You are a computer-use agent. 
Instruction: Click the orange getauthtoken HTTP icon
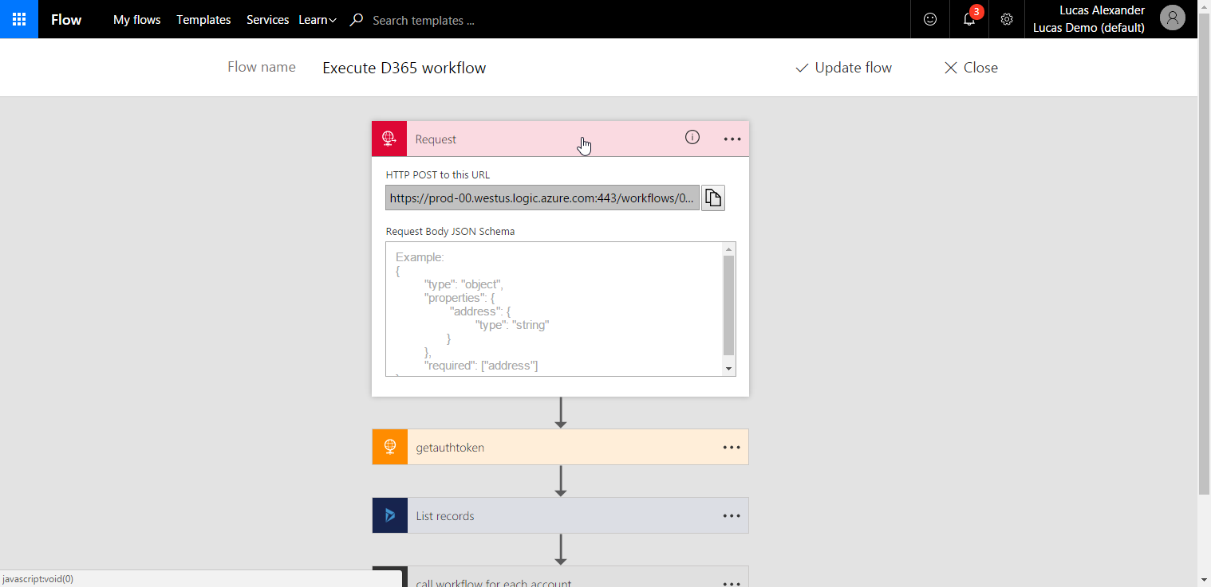[390, 447]
